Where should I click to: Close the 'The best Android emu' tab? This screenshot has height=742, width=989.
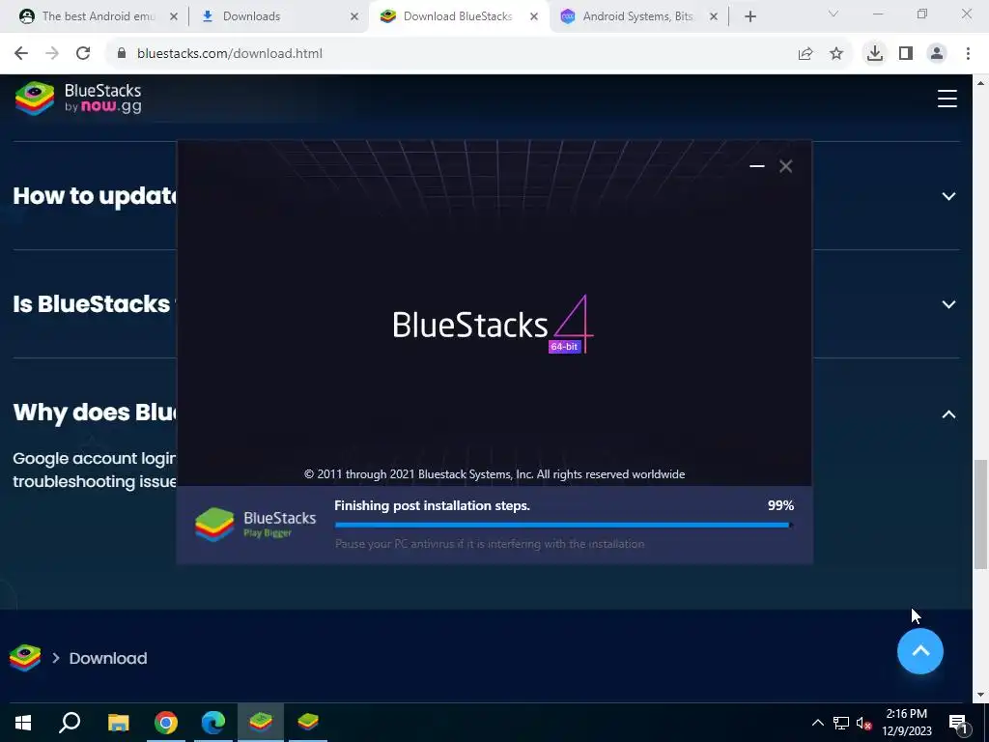click(174, 17)
